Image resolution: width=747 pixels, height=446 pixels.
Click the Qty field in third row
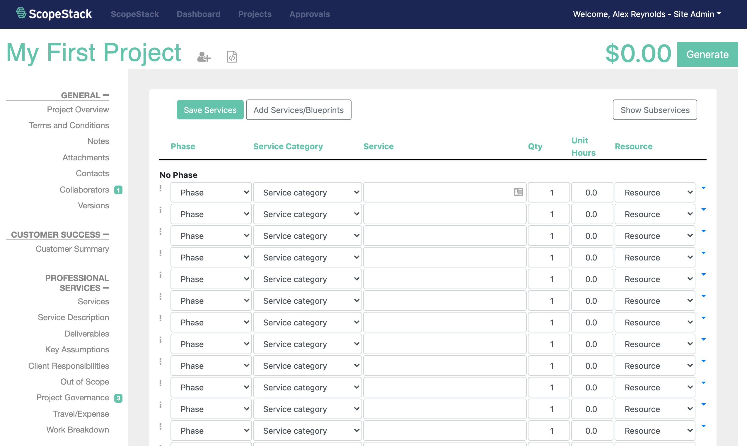(549, 236)
